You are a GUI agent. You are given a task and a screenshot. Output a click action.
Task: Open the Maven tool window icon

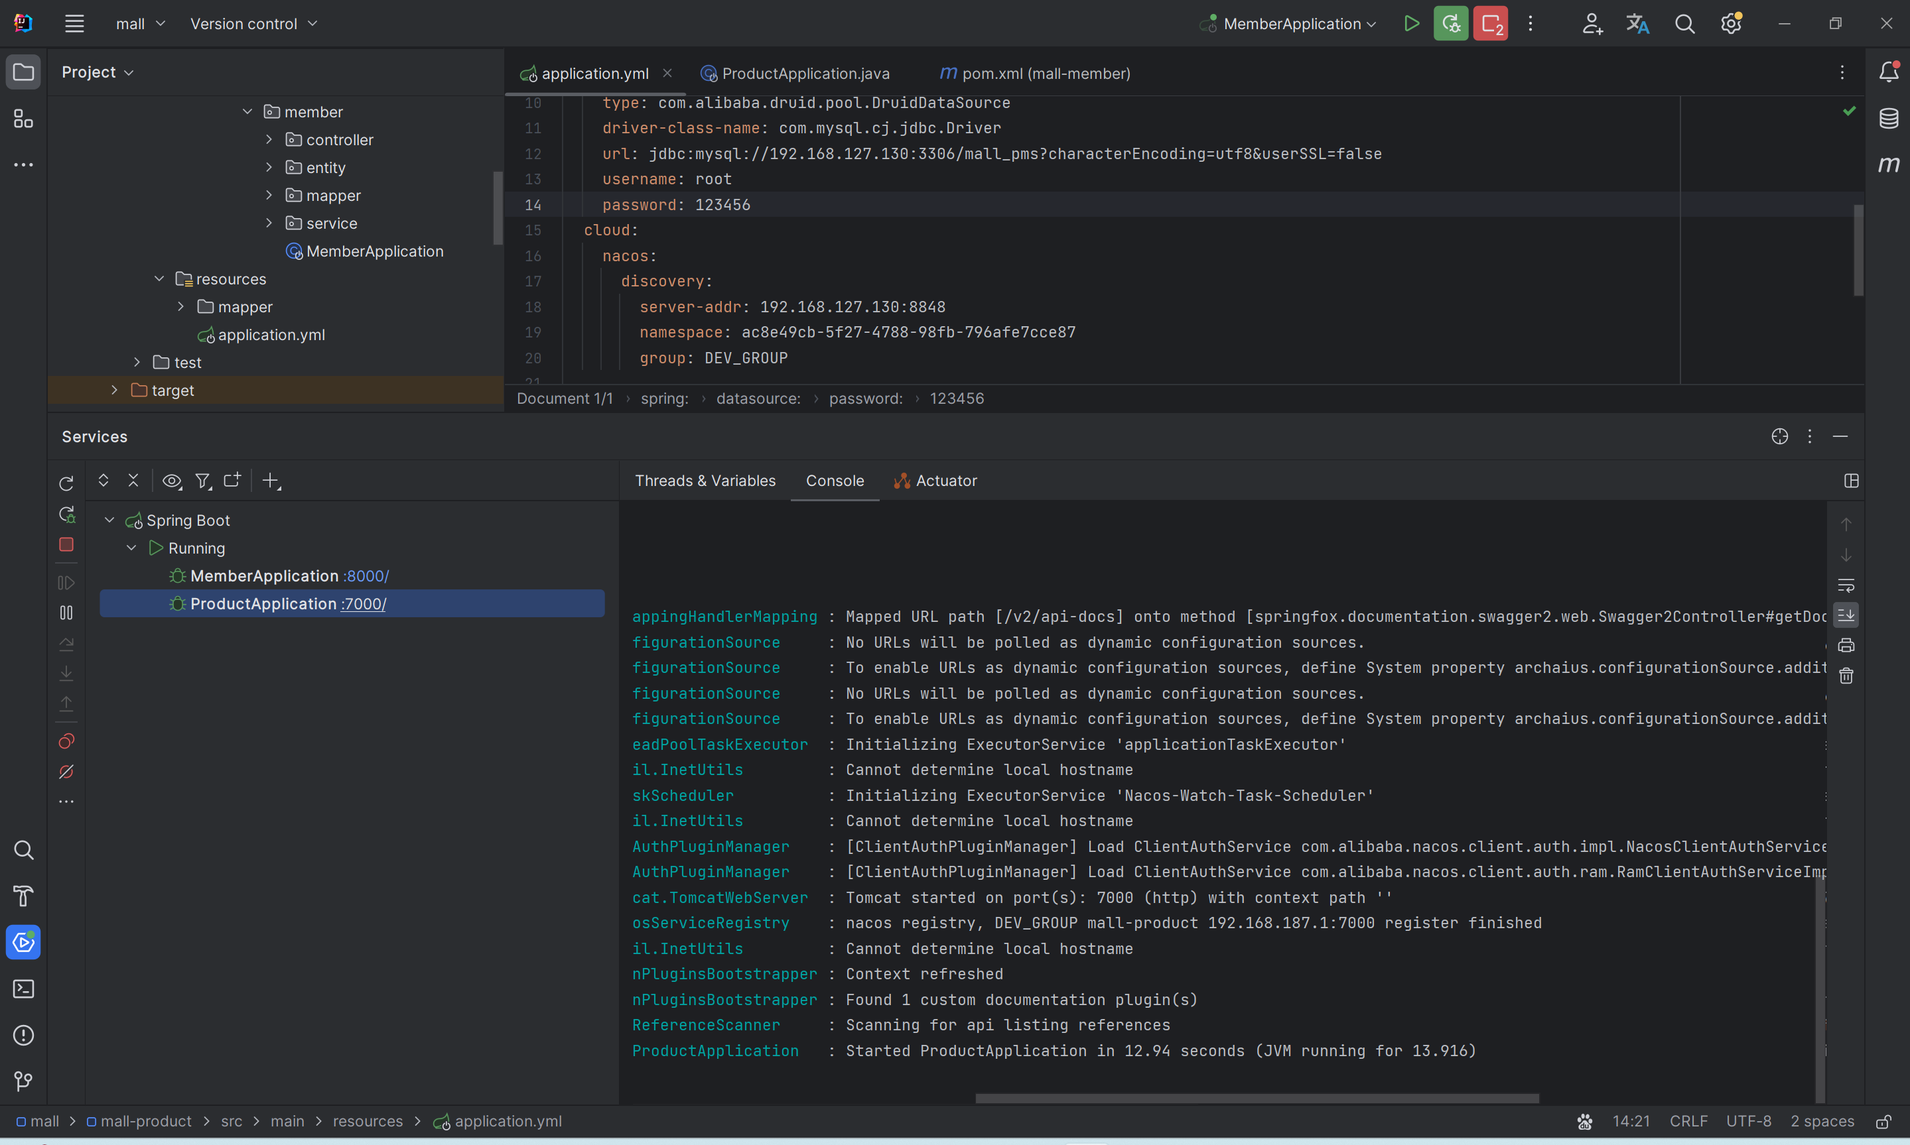(x=1888, y=164)
